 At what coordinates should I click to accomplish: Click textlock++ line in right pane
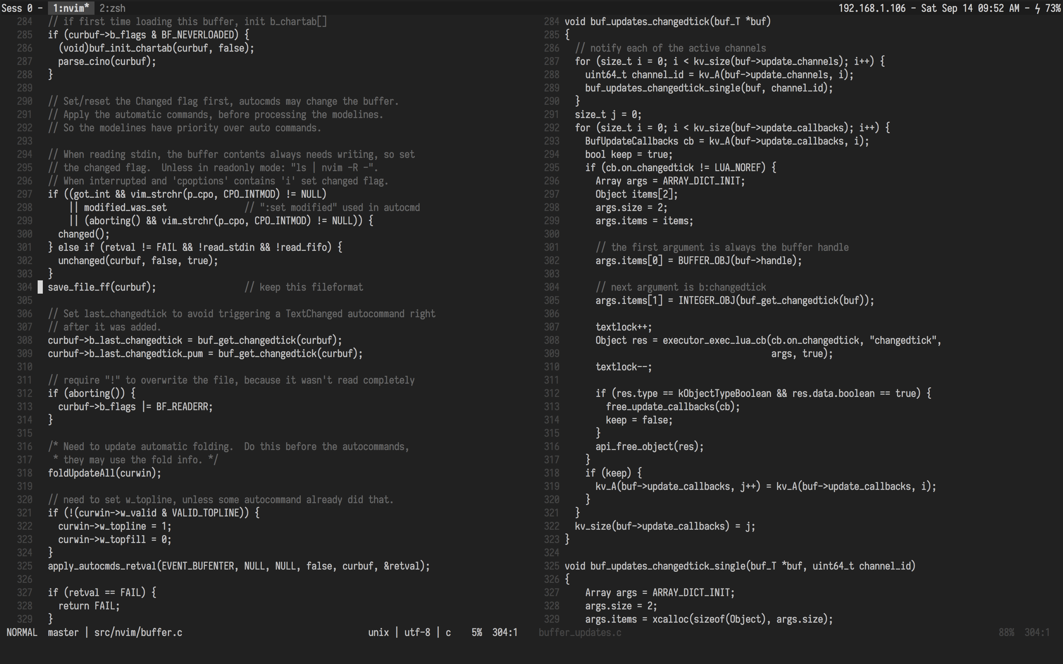[623, 327]
